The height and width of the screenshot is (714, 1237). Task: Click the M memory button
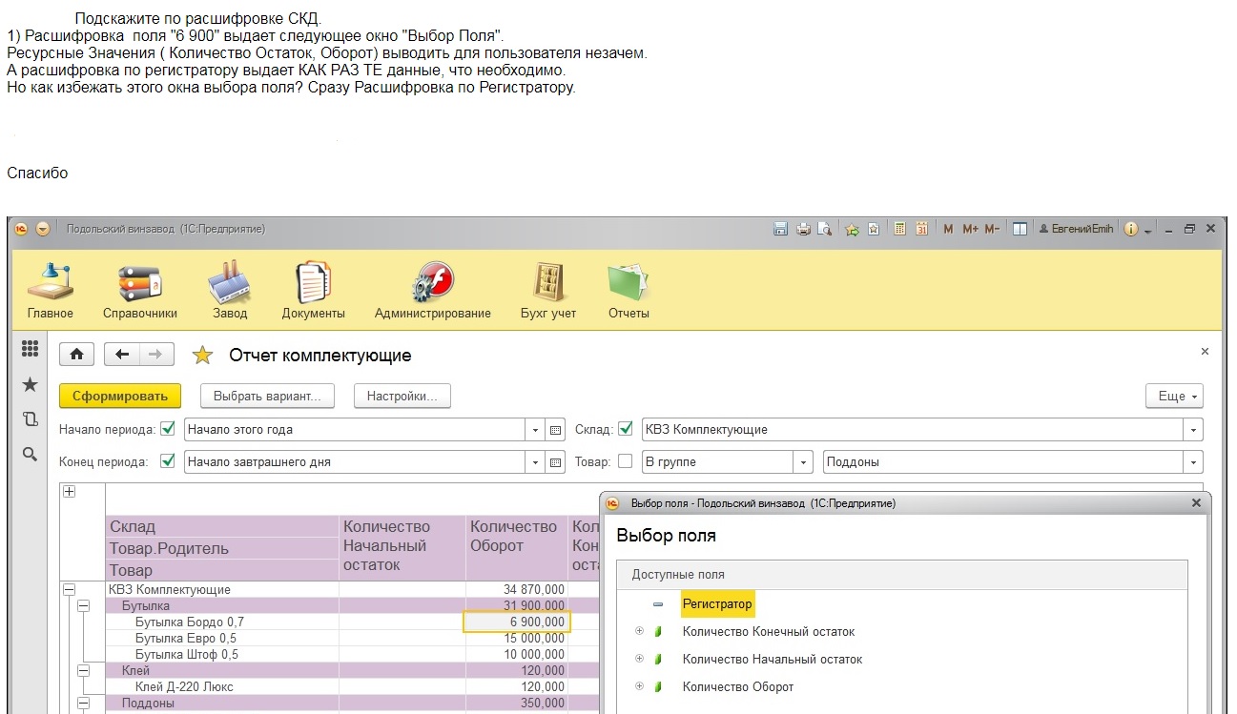[948, 230]
